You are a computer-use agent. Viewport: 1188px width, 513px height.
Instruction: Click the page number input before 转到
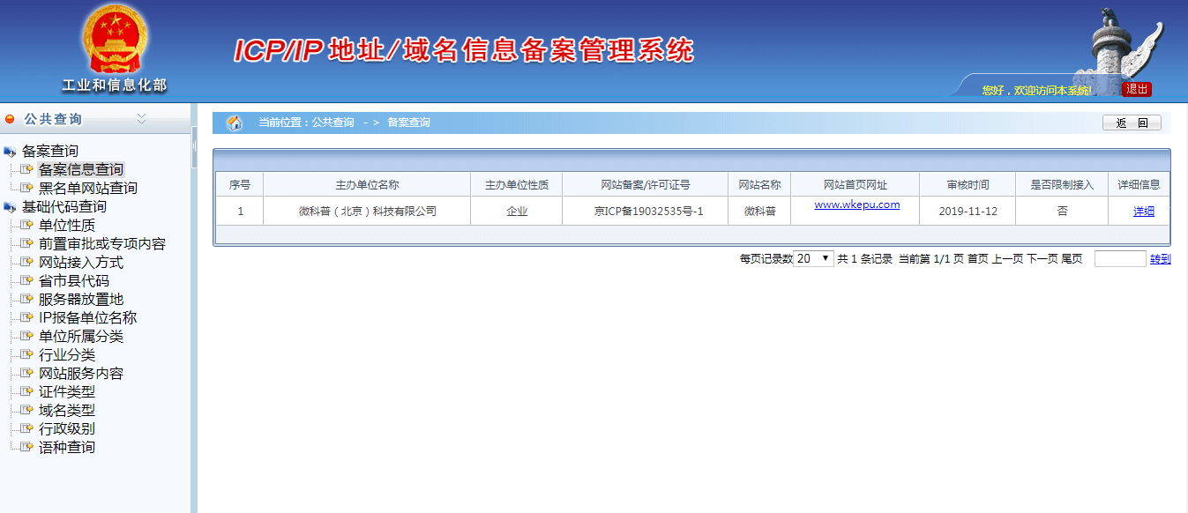[1120, 256]
